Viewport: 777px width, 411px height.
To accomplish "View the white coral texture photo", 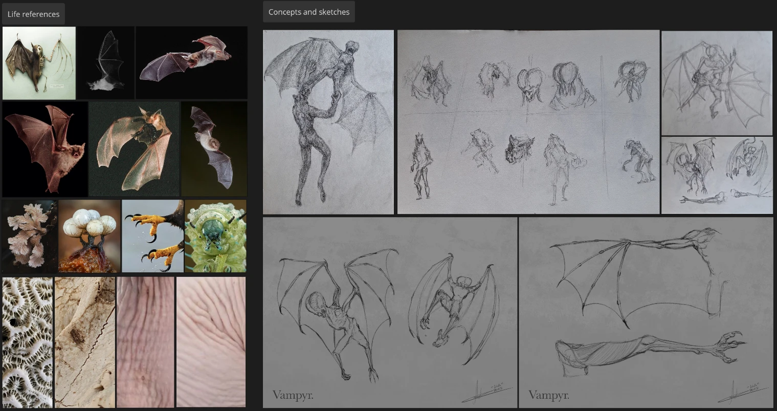I will pyautogui.click(x=27, y=342).
